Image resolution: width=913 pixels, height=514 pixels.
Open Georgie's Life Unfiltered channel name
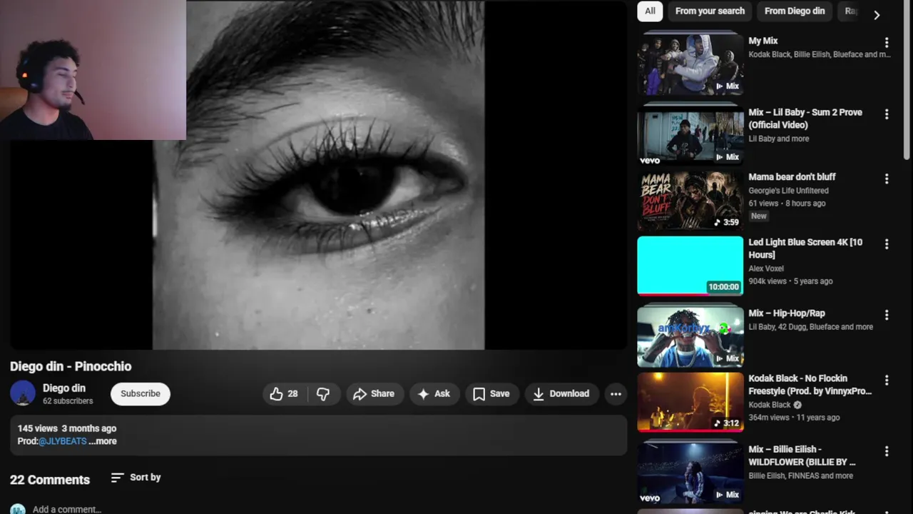tap(788, 191)
